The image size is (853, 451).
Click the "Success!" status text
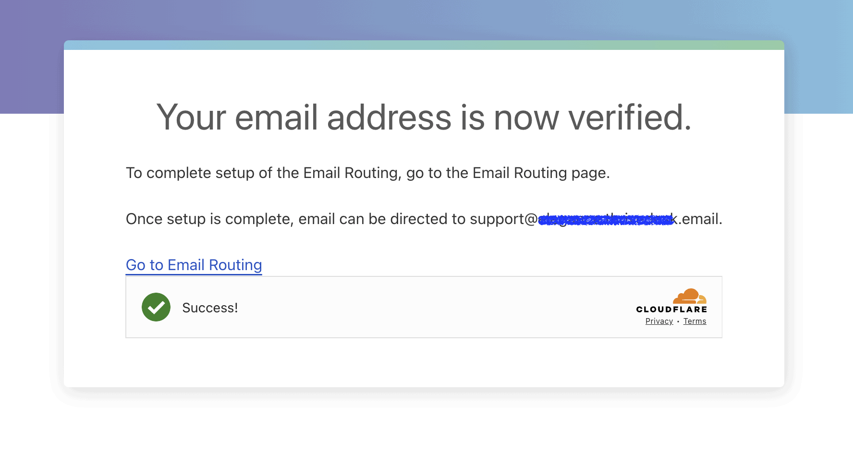click(210, 308)
